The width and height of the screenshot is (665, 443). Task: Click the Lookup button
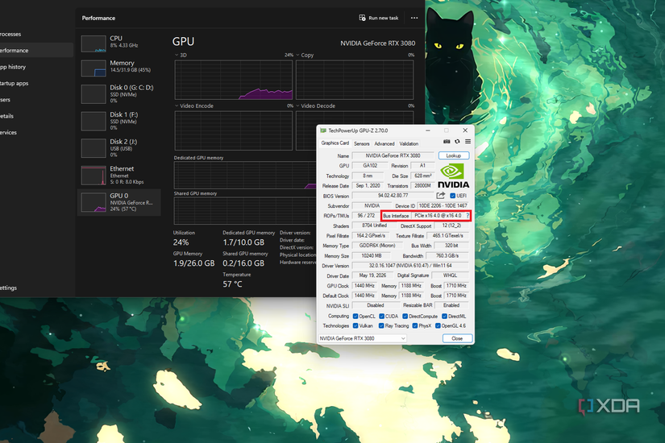pos(453,155)
